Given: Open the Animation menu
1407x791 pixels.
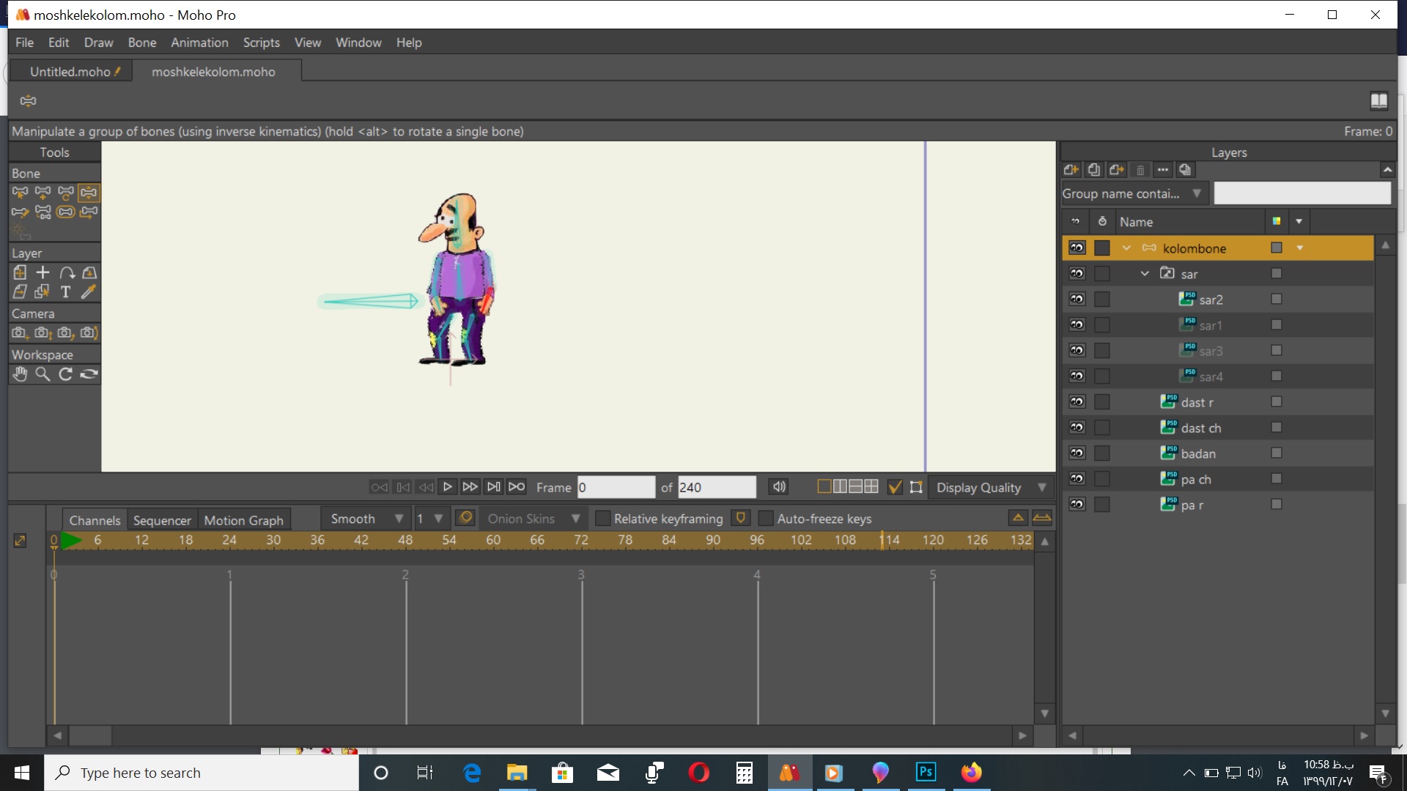Looking at the screenshot, I should tap(199, 42).
